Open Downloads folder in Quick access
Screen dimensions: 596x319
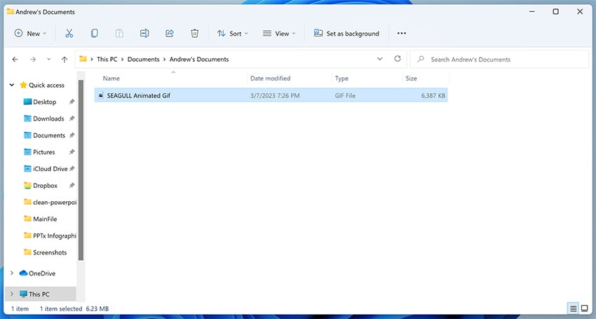[48, 118]
